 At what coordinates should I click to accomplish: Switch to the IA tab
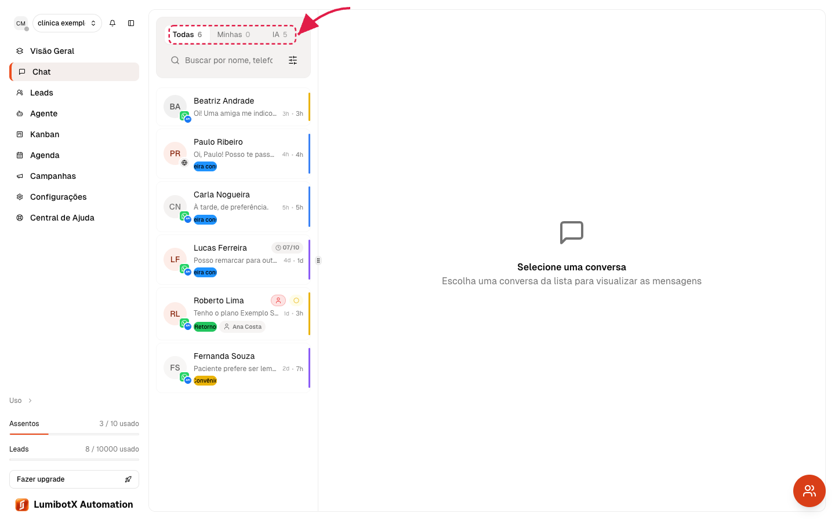click(279, 35)
